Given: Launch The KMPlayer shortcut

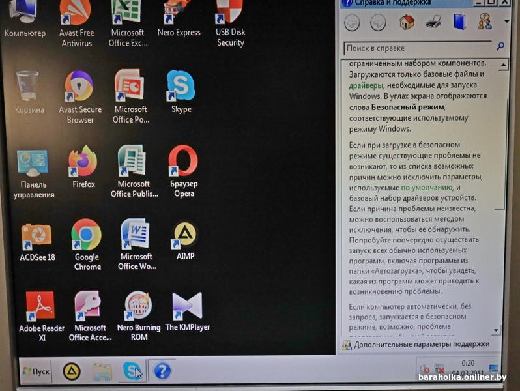Looking at the screenshot, I should tap(188, 311).
